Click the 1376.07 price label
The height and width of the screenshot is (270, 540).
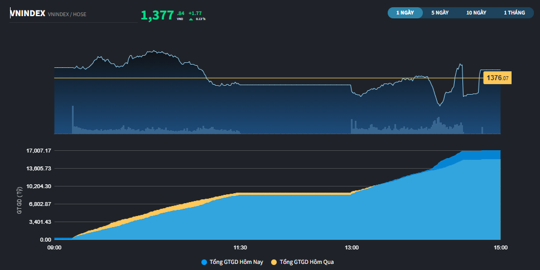coord(497,78)
